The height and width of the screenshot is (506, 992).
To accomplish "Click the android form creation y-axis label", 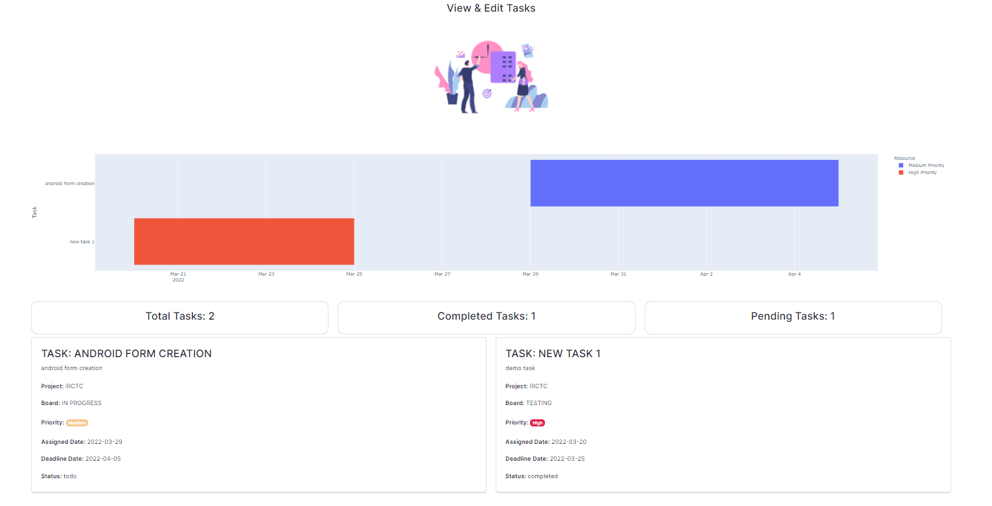I will pyautogui.click(x=70, y=184).
